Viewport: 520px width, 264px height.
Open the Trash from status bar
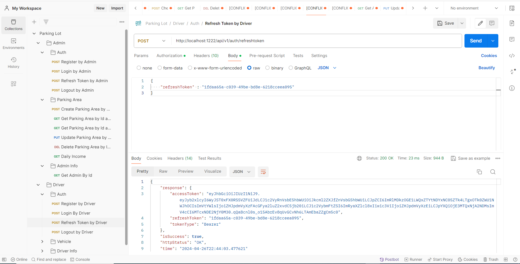pos(491,259)
